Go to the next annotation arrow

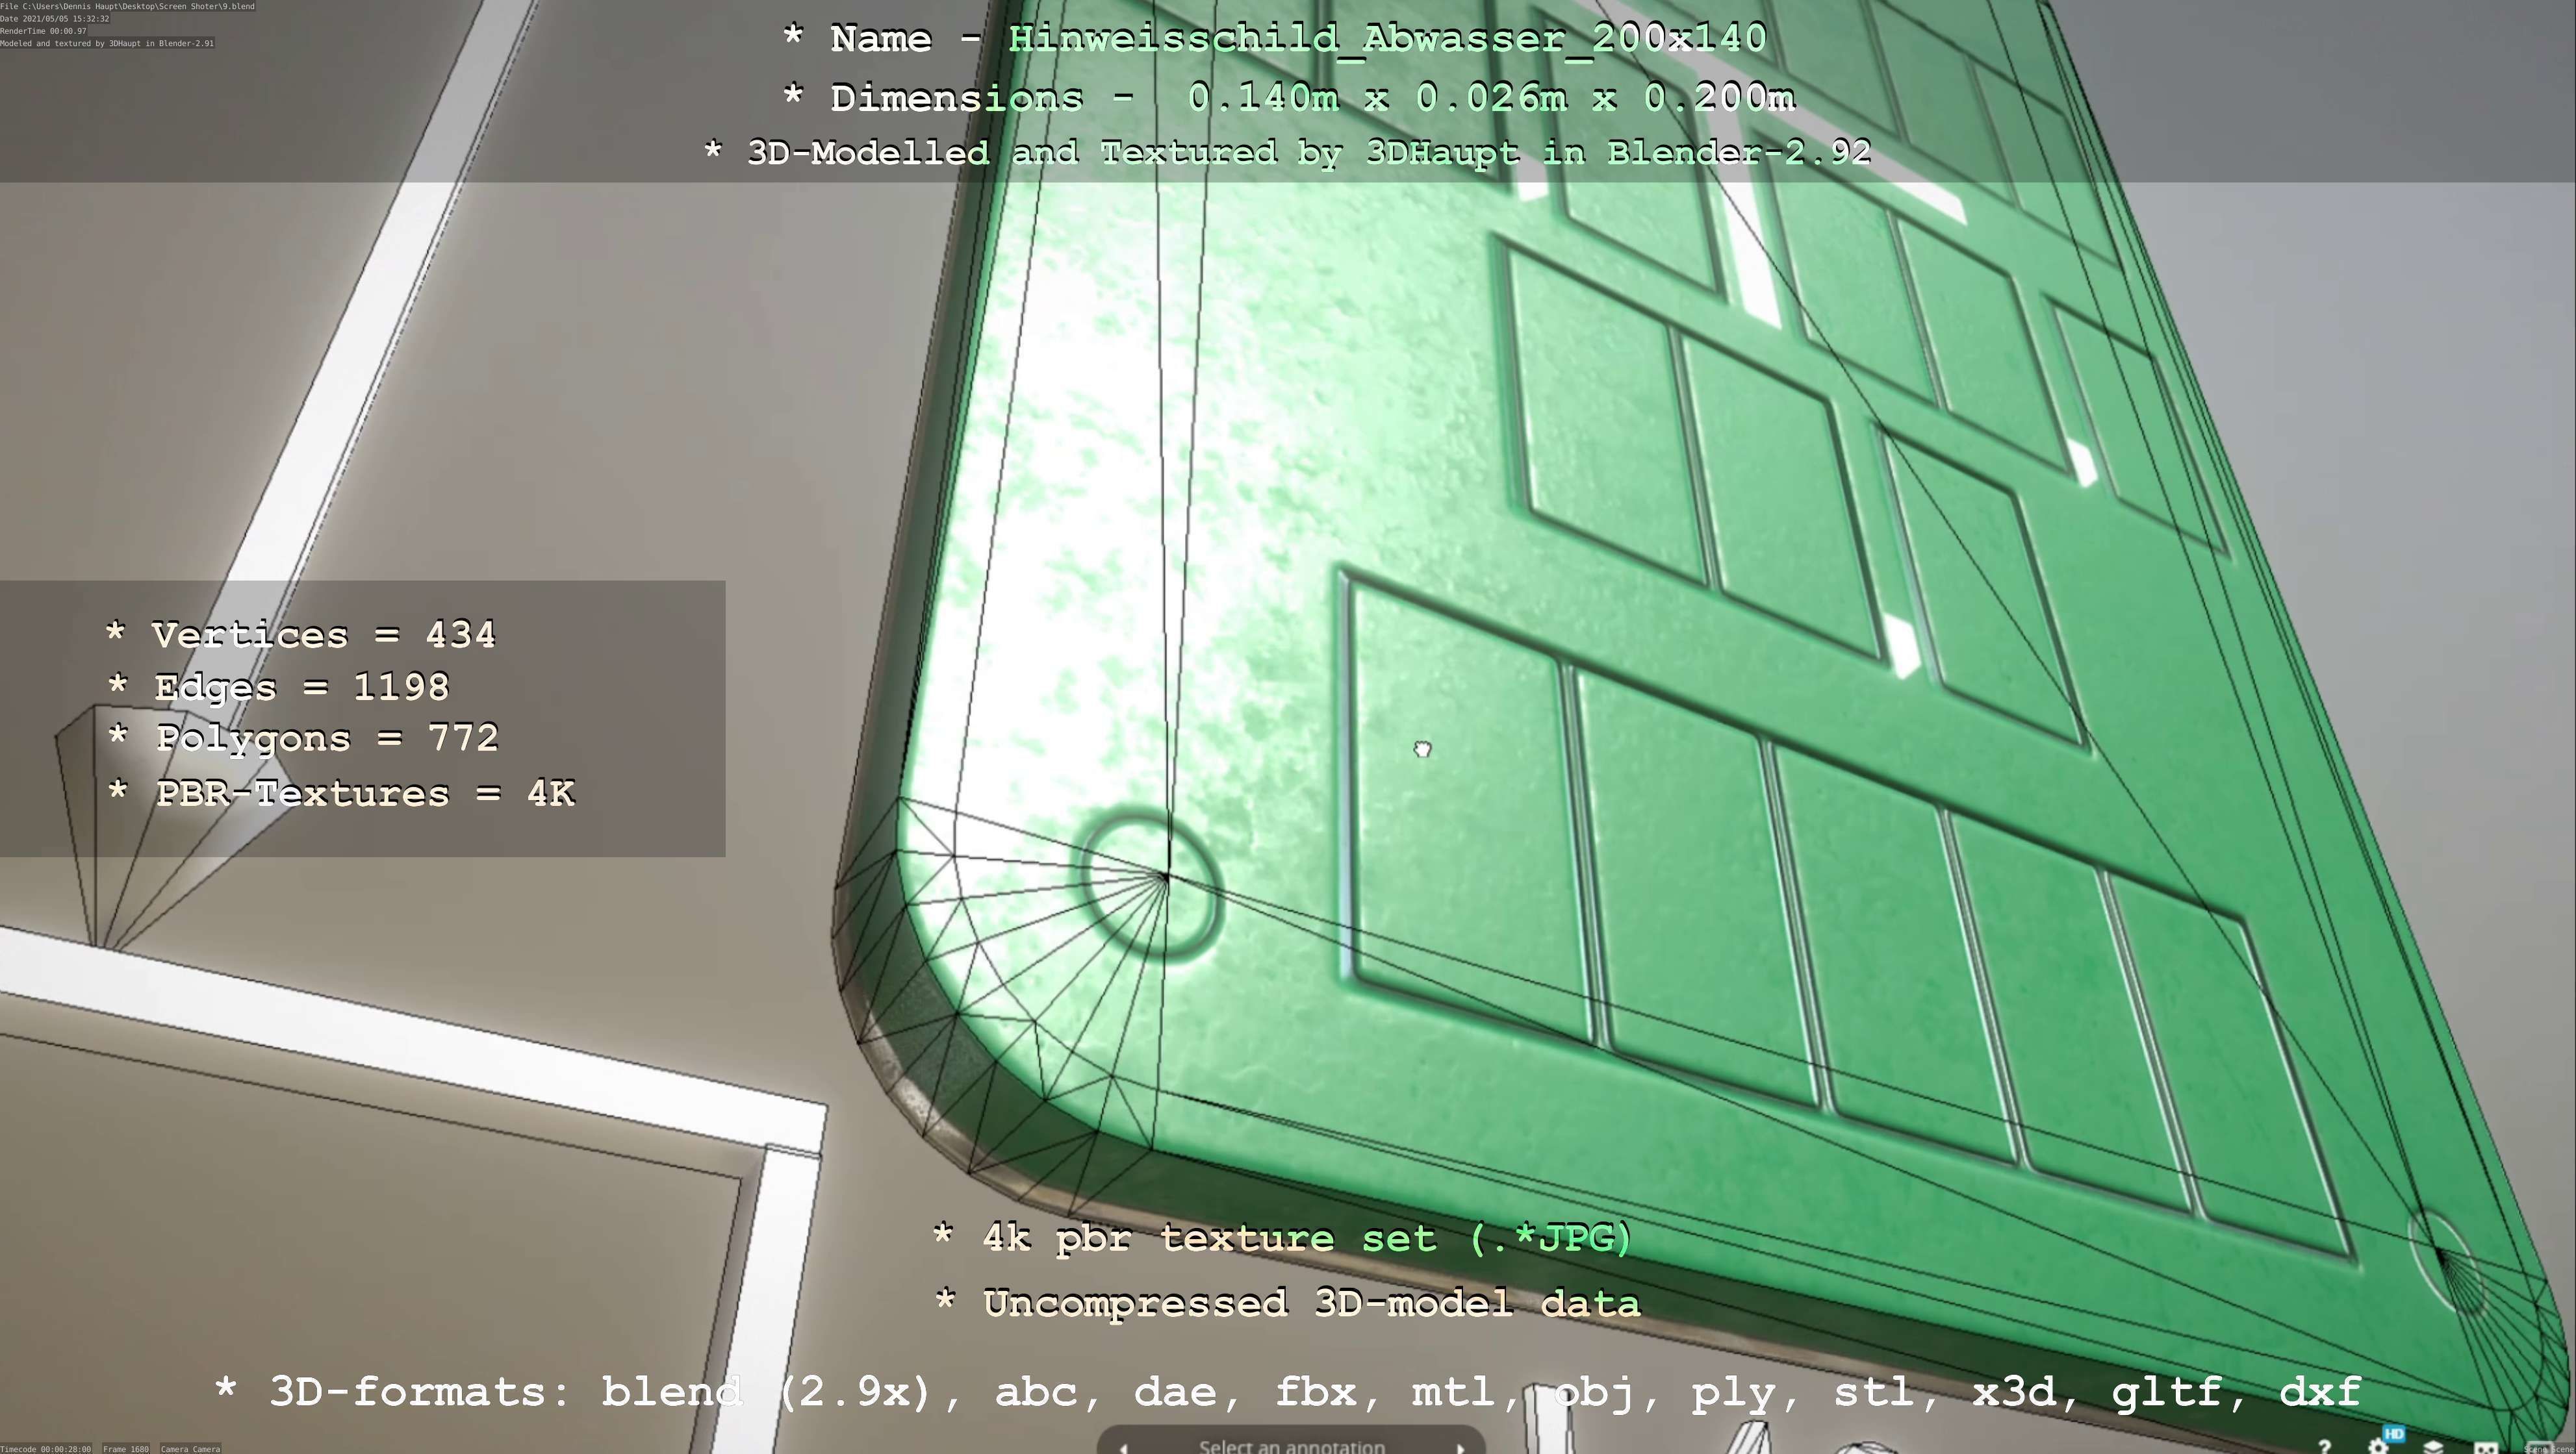pyautogui.click(x=1460, y=1448)
